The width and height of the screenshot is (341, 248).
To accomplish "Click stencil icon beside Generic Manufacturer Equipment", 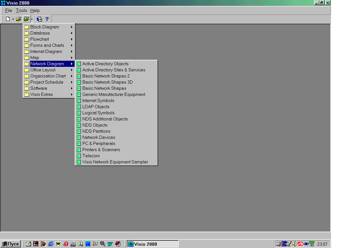I will (x=79, y=94).
